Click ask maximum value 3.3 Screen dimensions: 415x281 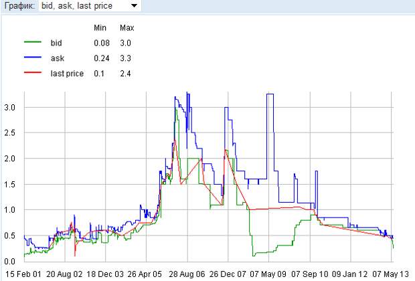125,58
